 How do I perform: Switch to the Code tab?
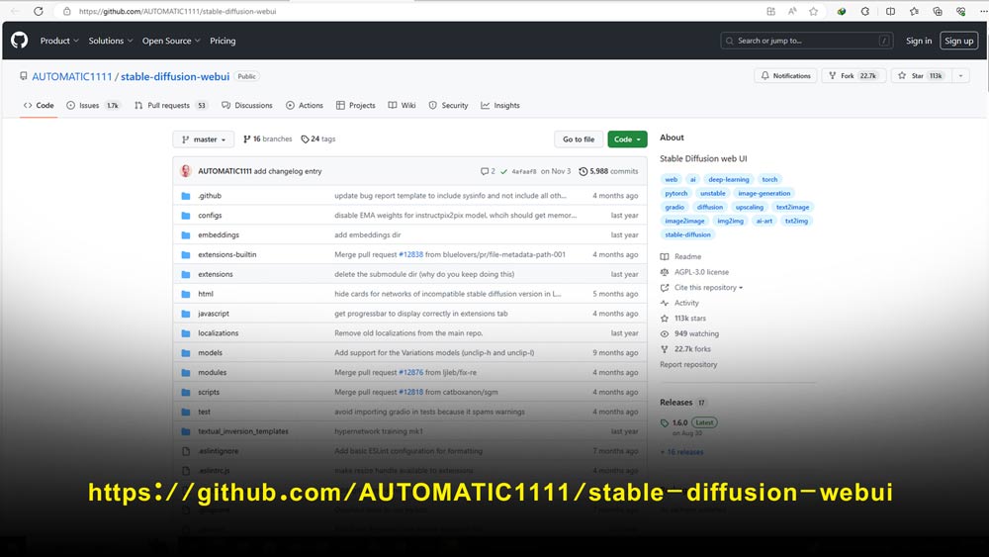click(x=39, y=105)
